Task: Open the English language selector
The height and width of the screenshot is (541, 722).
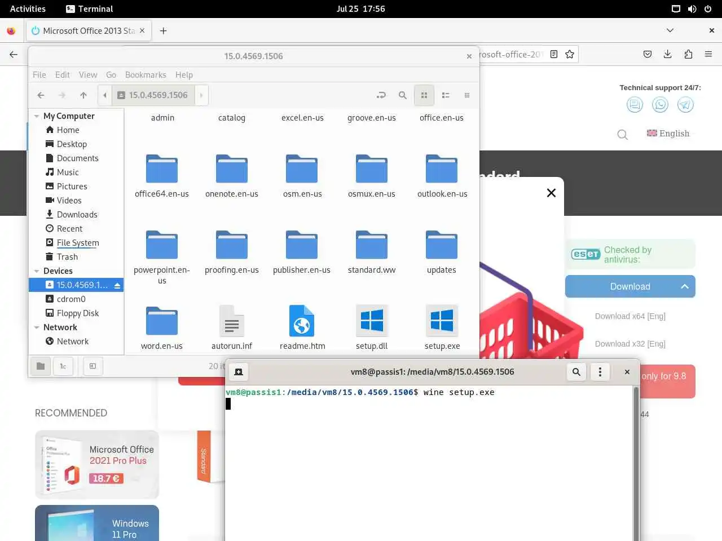Action: [668, 134]
